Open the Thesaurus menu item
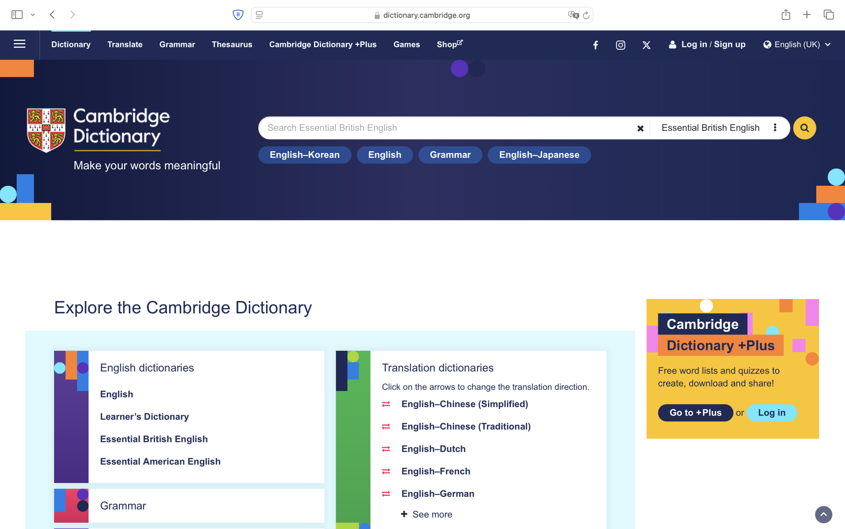This screenshot has height=529, width=845. (x=232, y=44)
